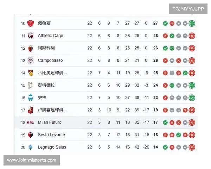Select the Milan Futuro logo
Viewport: 211px width, 169px height.
[x=31, y=123]
